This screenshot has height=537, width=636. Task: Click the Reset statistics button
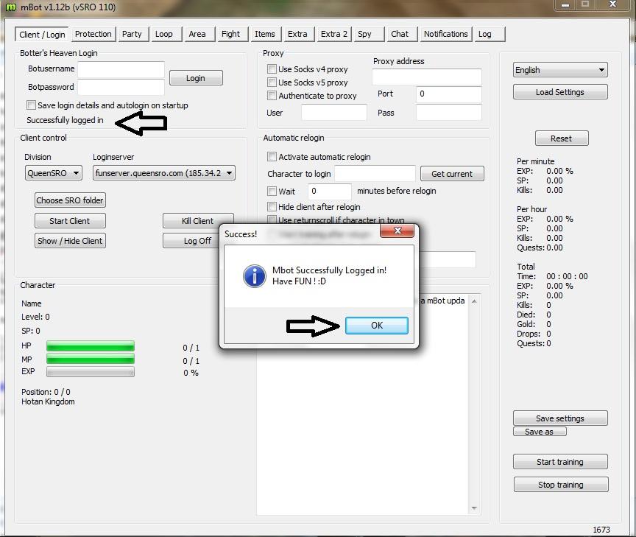[562, 138]
